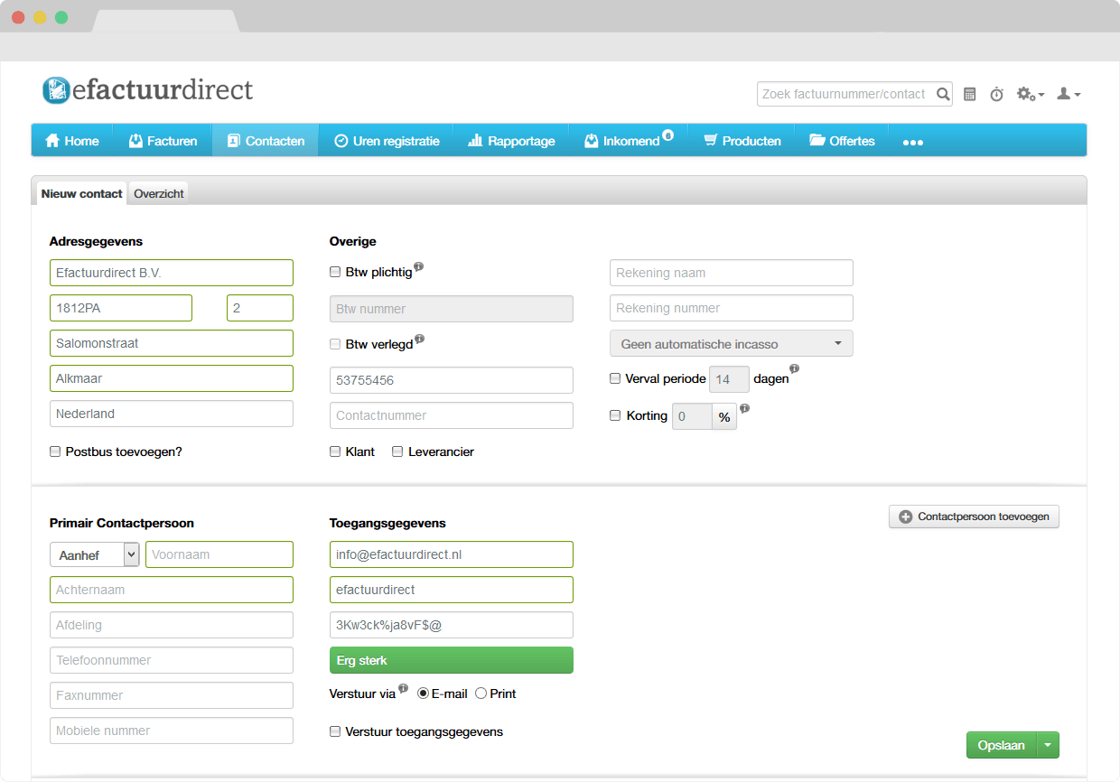
Task: Enable the Verval periode checkbox
Action: coord(615,379)
